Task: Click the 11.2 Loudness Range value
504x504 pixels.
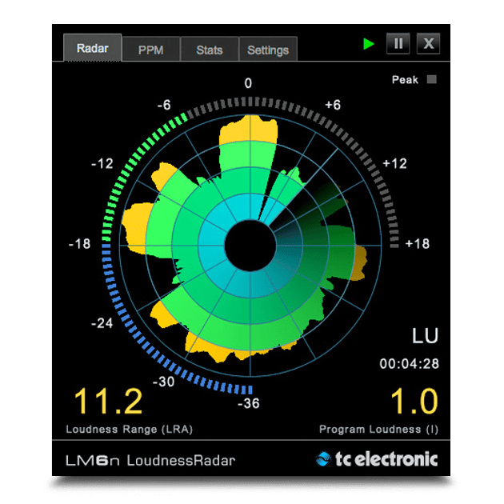Action: coord(108,401)
